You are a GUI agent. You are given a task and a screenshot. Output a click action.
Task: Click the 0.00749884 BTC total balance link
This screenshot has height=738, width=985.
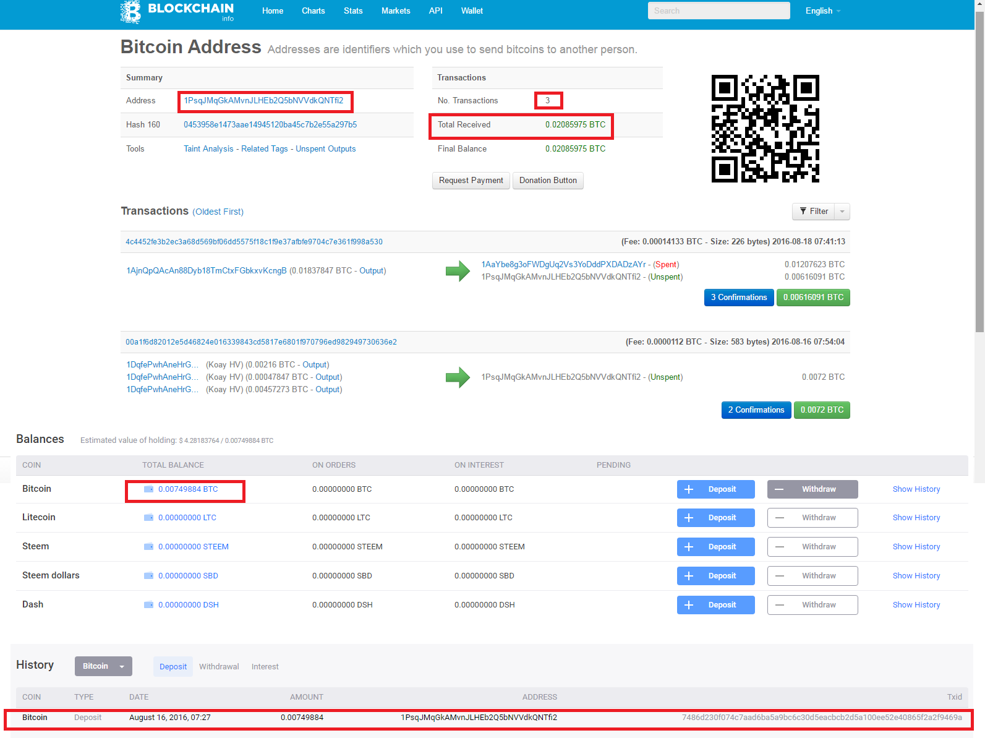pyautogui.click(x=188, y=489)
